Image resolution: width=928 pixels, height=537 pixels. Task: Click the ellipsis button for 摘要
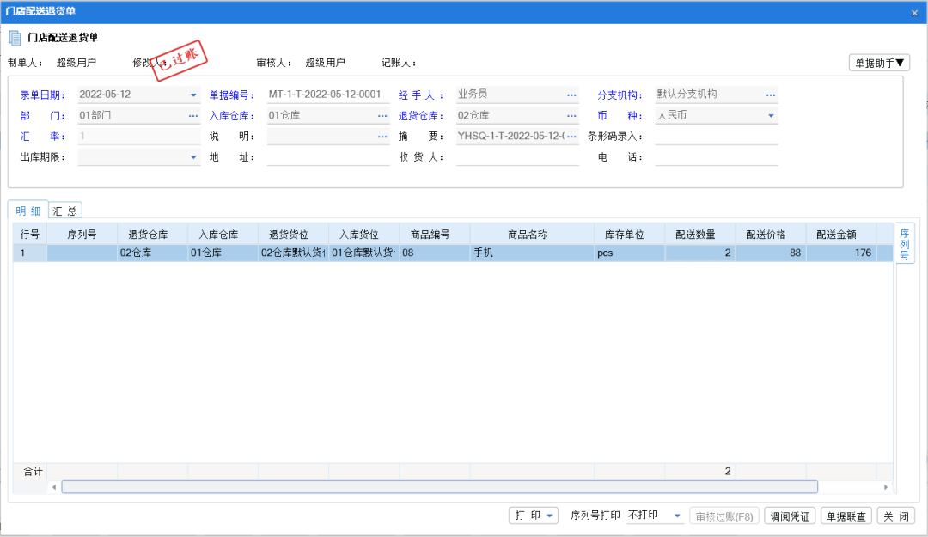click(x=571, y=136)
